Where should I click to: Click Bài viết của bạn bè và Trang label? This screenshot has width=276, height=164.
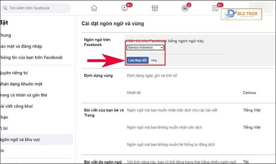104,113
